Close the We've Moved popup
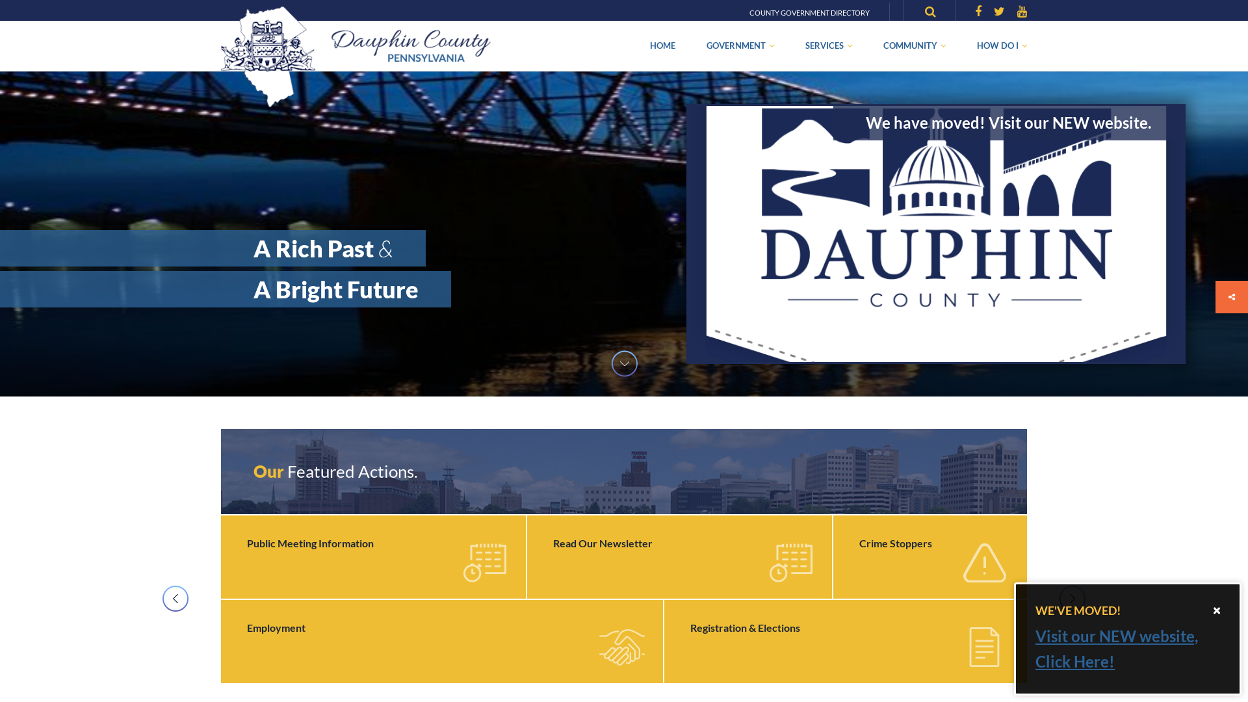1248x702 pixels. [x=1217, y=610]
